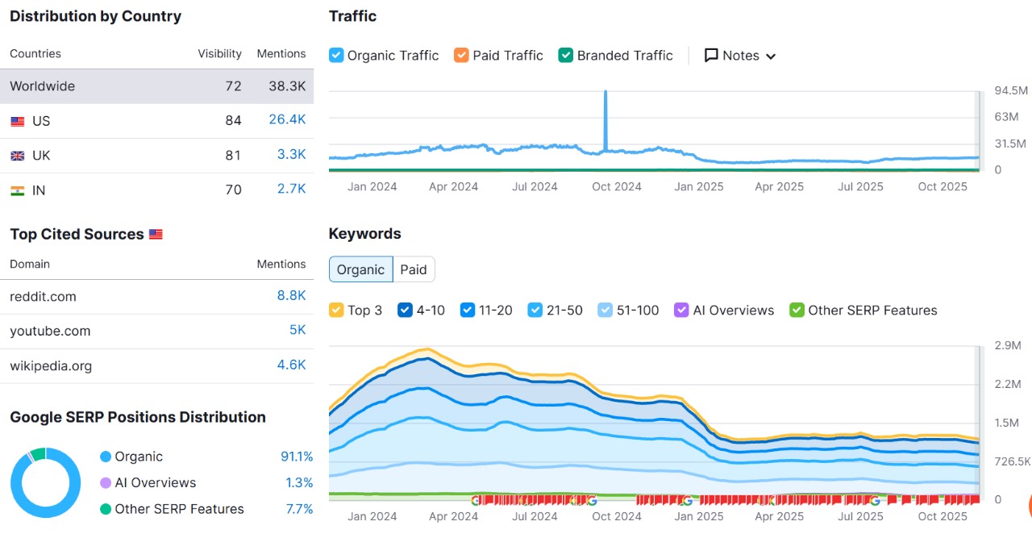
Task: Expand the Notes dropdown chevron
Action: point(770,56)
